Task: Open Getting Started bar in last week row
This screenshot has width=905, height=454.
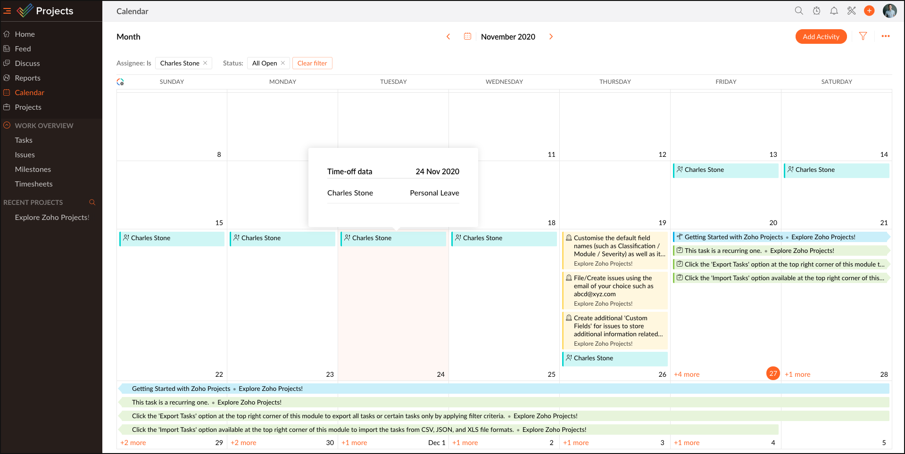Action: [504, 389]
